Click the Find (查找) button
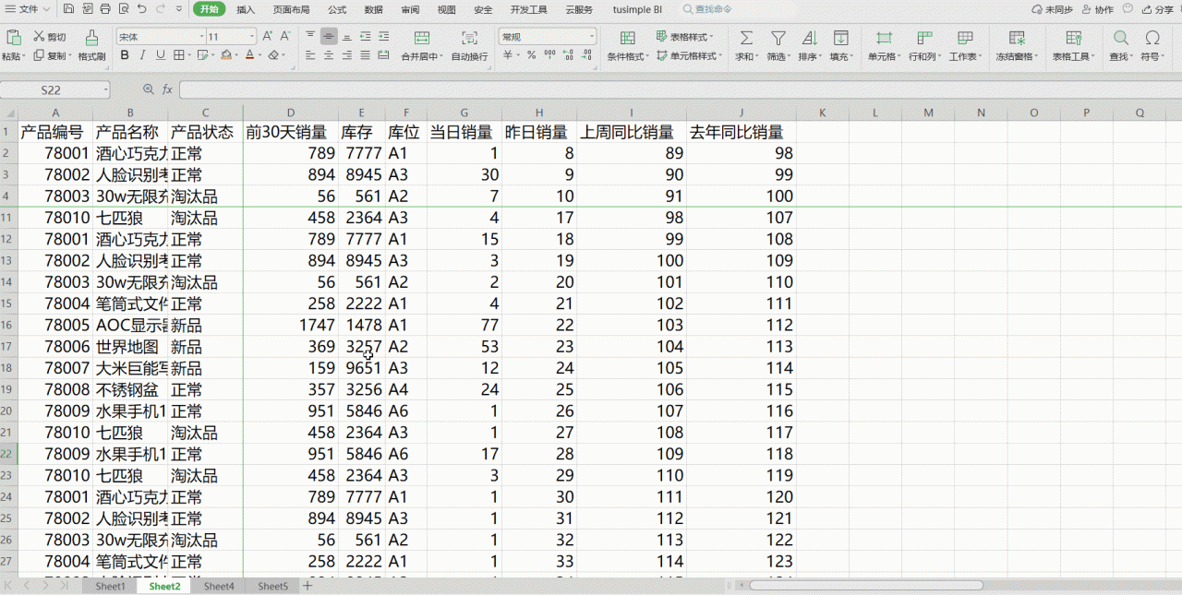Screen dimensions: 1182x595 [x=1121, y=45]
